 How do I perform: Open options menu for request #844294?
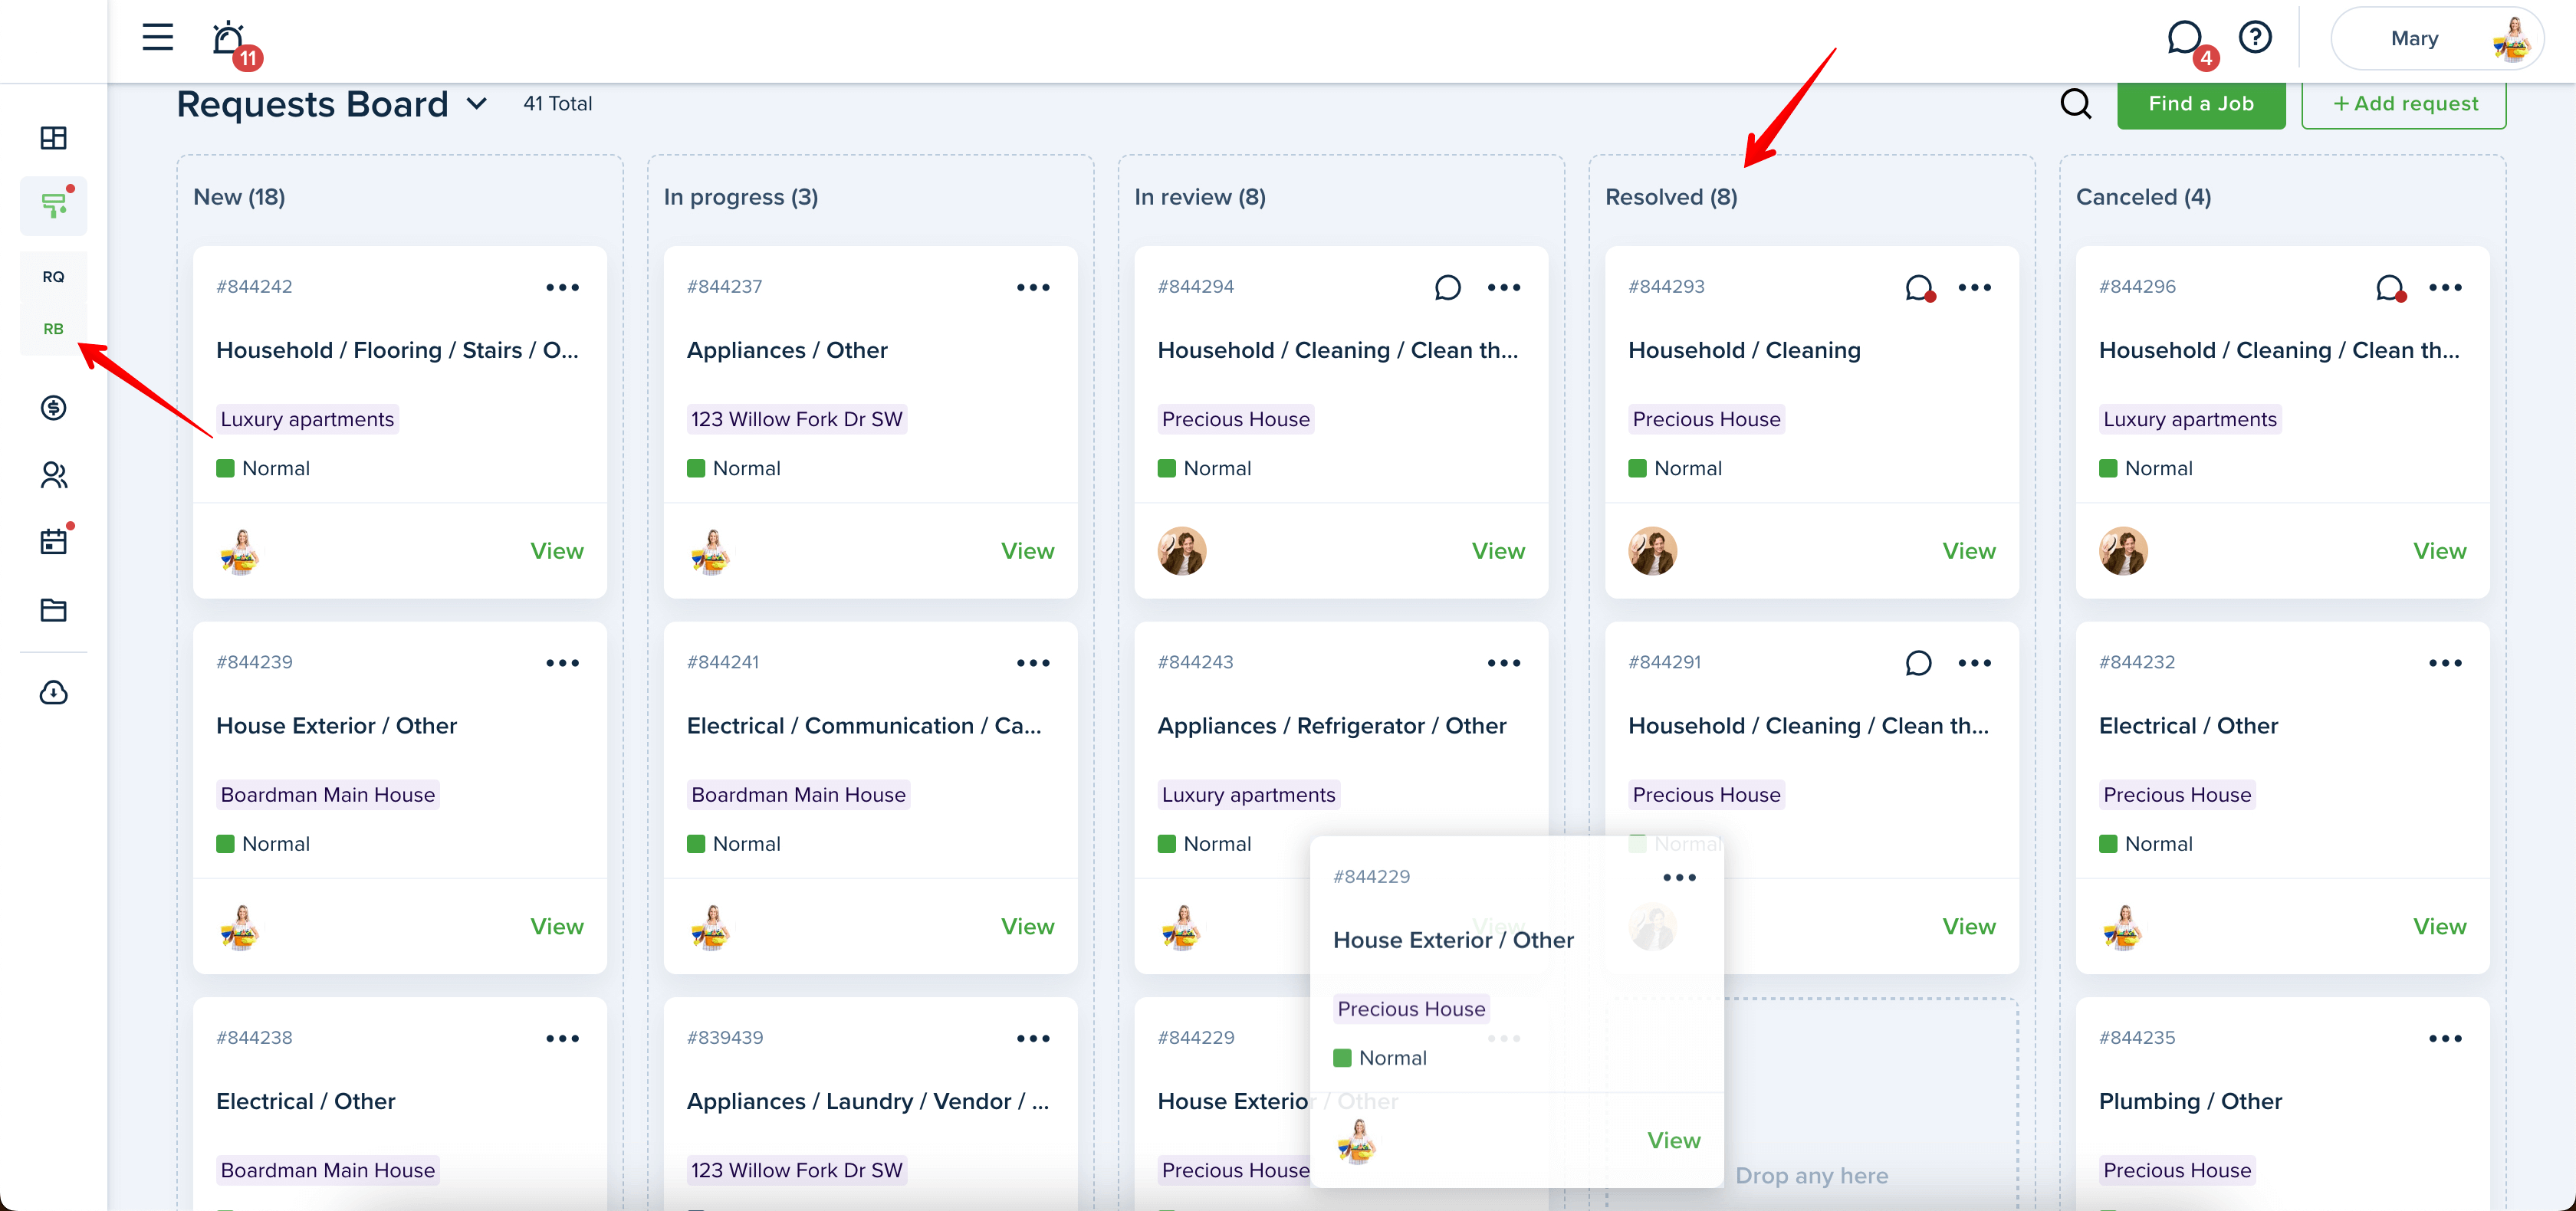[x=1503, y=288]
